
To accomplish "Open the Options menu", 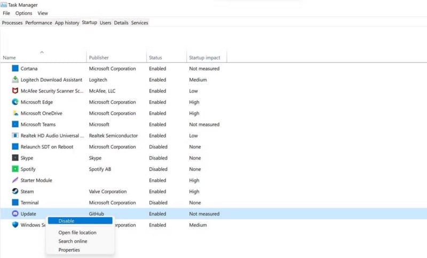I will pyautogui.click(x=23, y=13).
